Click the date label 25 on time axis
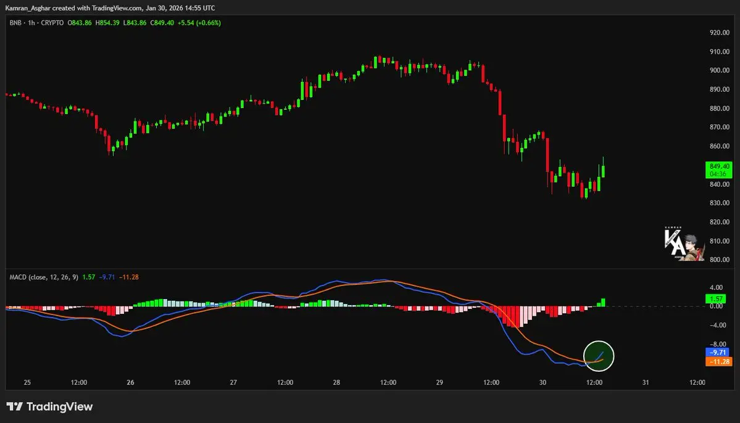The height and width of the screenshot is (423, 740). click(x=27, y=382)
